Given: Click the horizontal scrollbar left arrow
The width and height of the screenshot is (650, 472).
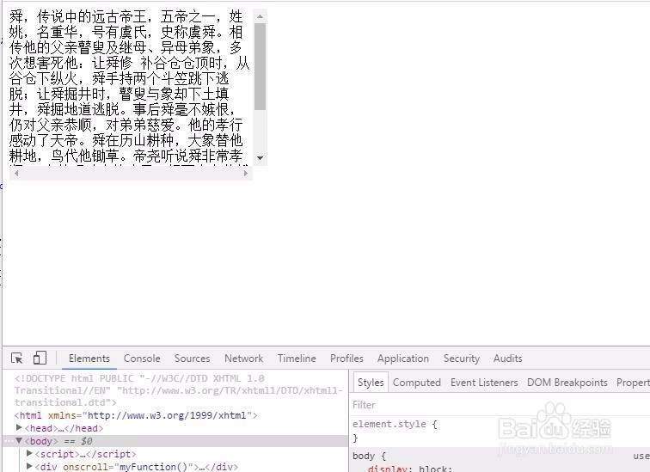Looking at the screenshot, I should (x=16, y=173).
